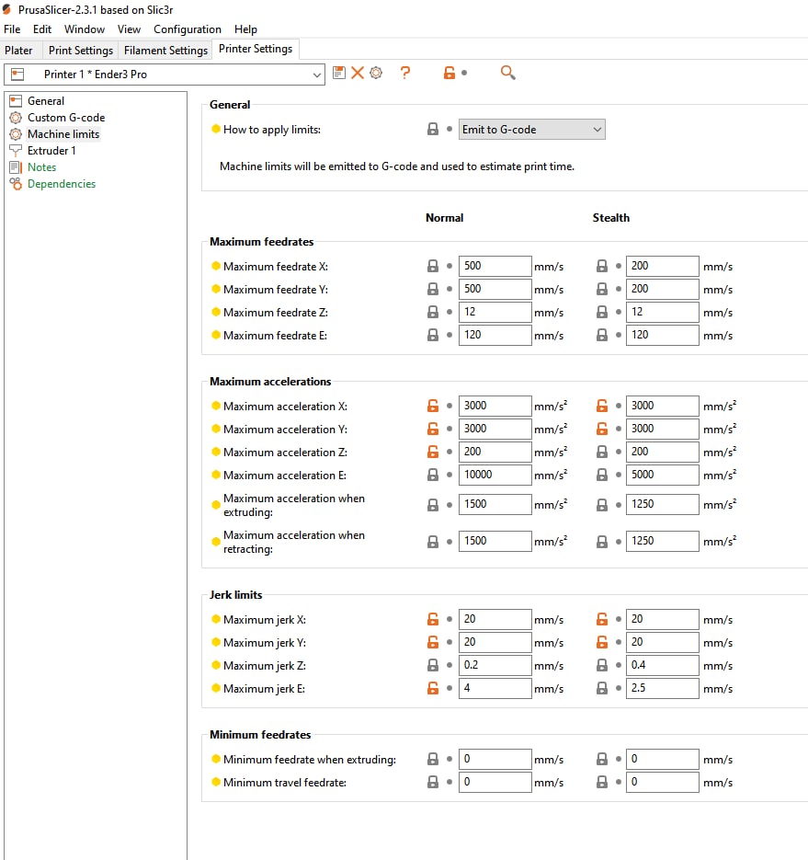Viewport: 808px width, 860px height.
Task: Click reset dot beside Normal Maximum jerk Z
Action: [450, 665]
